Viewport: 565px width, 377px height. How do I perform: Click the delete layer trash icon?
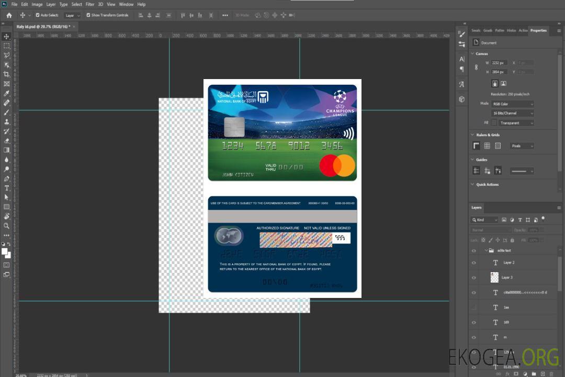point(551,374)
